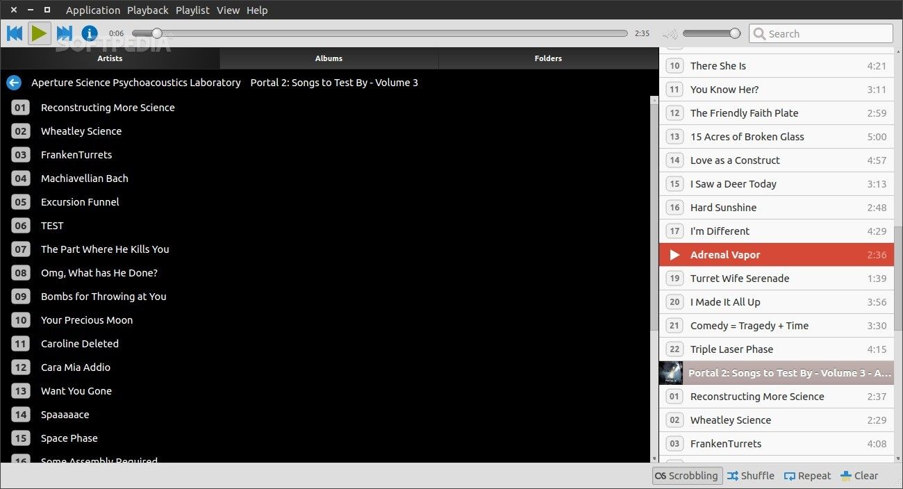Switch to the Artists tab
Image resolution: width=903 pixels, height=489 pixels.
(x=110, y=58)
